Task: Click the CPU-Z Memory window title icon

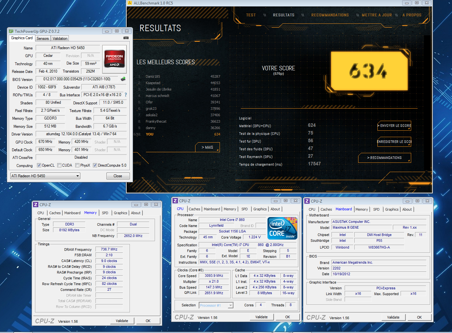Action: (x=36, y=205)
